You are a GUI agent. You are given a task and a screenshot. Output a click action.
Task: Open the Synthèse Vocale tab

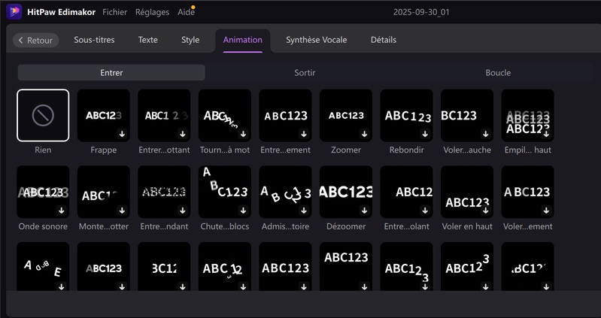click(x=316, y=40)
